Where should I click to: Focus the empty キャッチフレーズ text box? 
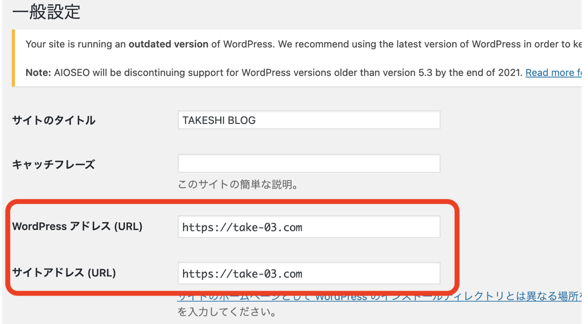coord(309,164)
